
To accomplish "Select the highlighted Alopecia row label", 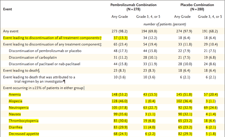I will [x=16, y=101].
